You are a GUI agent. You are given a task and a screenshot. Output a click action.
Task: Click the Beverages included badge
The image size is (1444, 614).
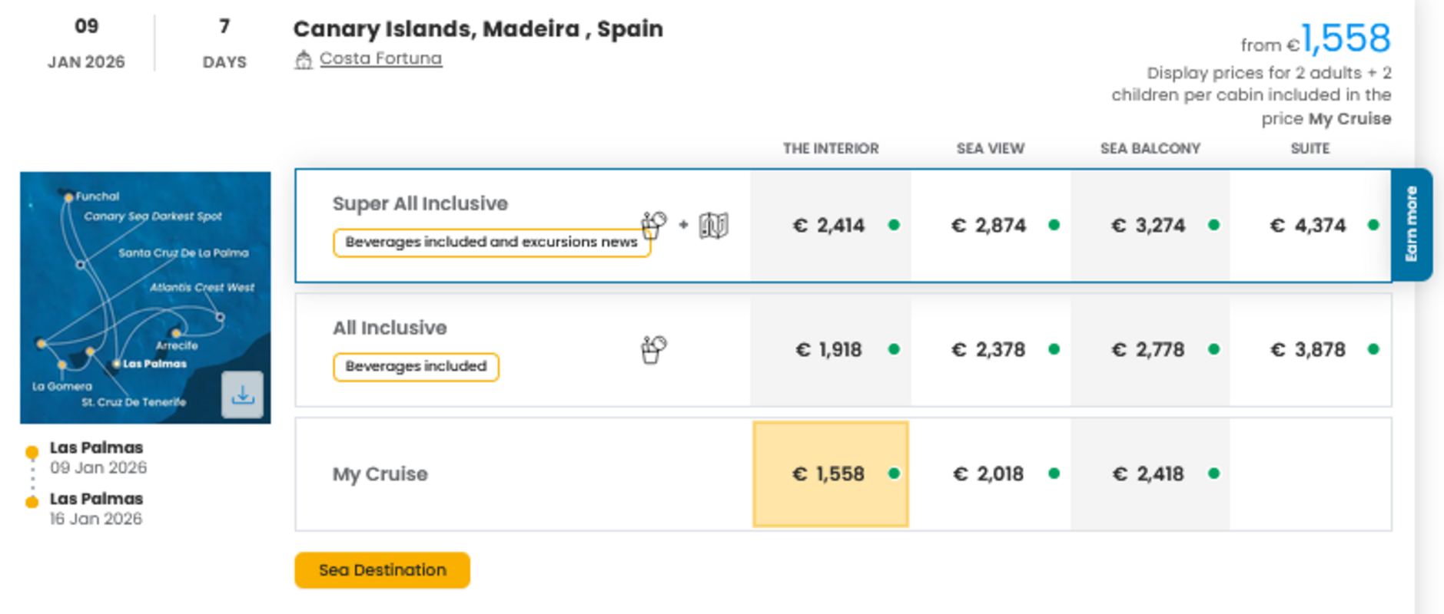click(416, 366)
